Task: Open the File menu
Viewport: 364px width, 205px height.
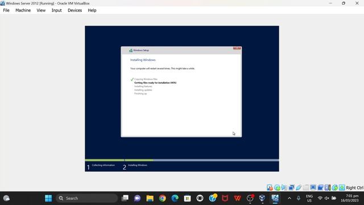Action: point(6,10)
